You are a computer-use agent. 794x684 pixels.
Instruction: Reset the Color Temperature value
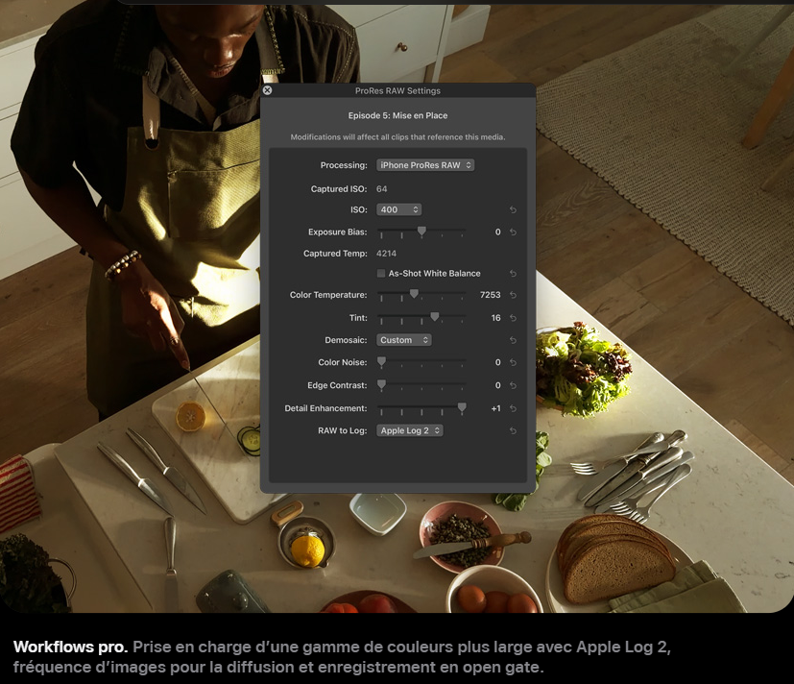(513, 295)
